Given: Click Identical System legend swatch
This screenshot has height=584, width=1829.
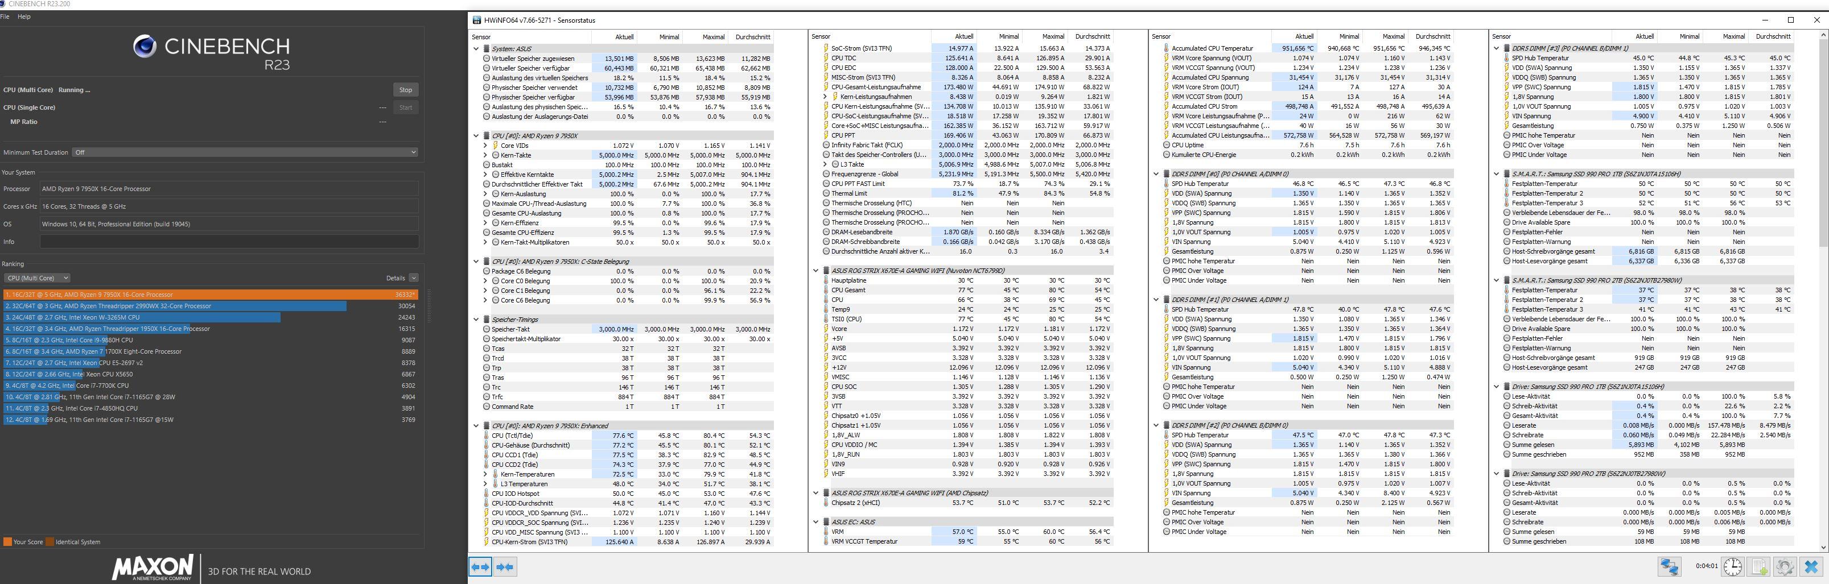Looking at the screenshot, I should click(50, 542).
